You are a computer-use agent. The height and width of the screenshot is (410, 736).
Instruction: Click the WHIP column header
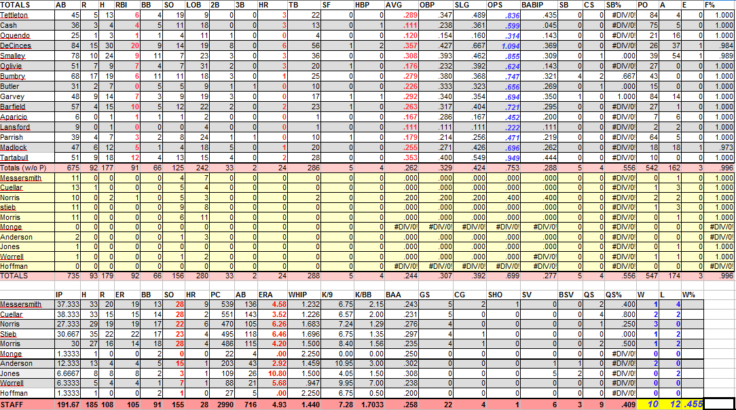tap(304, 295)
